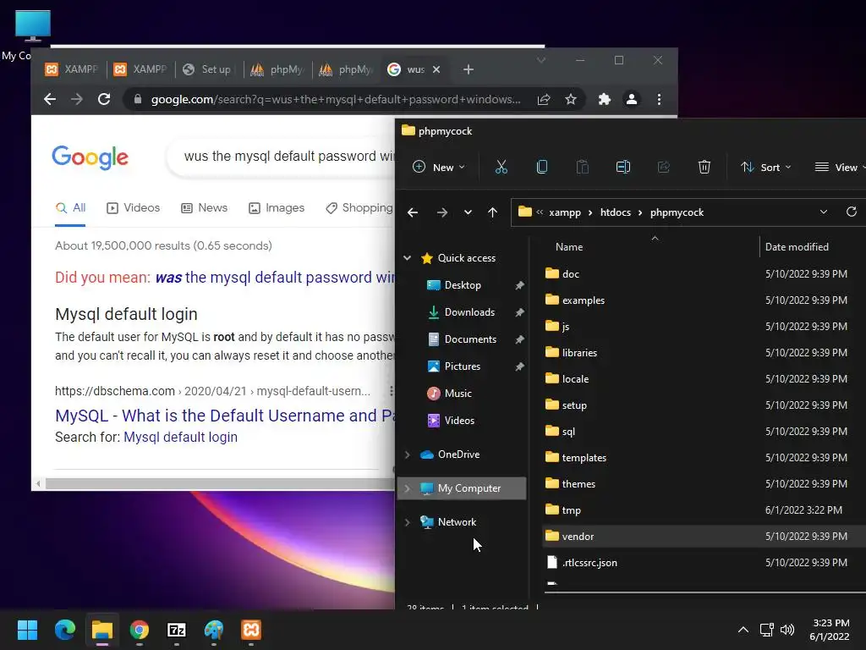Viewport: 866px width, 650px height.
Task: Select the .rtlcssrc.json file
Action: 704,563
